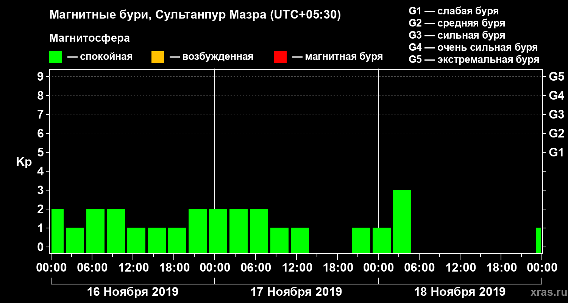This screenshot has width=568, height=303.
Task: Click the '— возбужденная' legend label
Action: [x=211, y=57]
